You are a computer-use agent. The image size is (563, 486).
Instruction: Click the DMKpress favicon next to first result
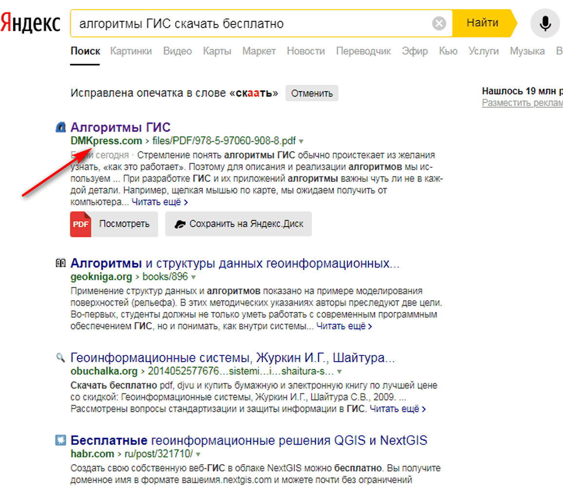[x=60, y=128]
